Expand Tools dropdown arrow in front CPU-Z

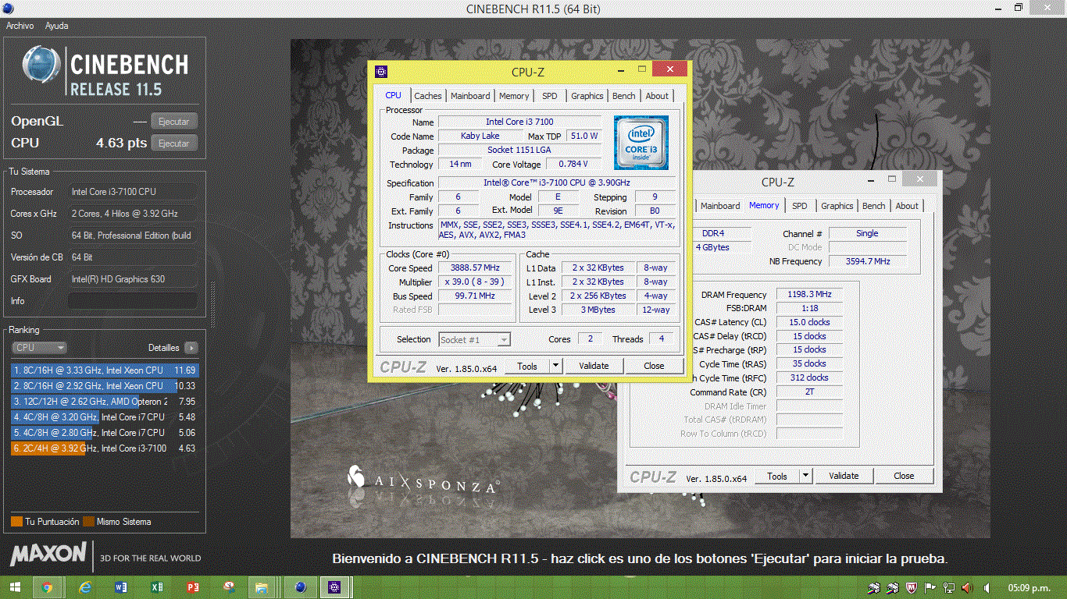(555, 366)
